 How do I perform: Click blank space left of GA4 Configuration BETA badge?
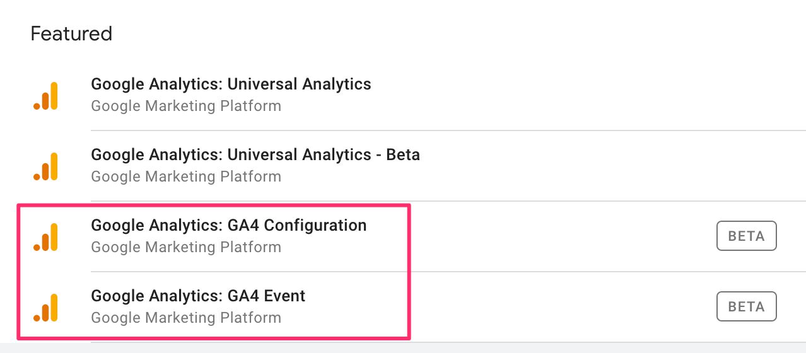tap(561, 237)
